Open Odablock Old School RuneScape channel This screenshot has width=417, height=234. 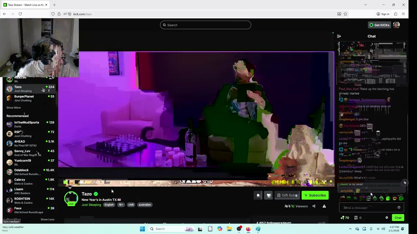[x=30, y=172]
